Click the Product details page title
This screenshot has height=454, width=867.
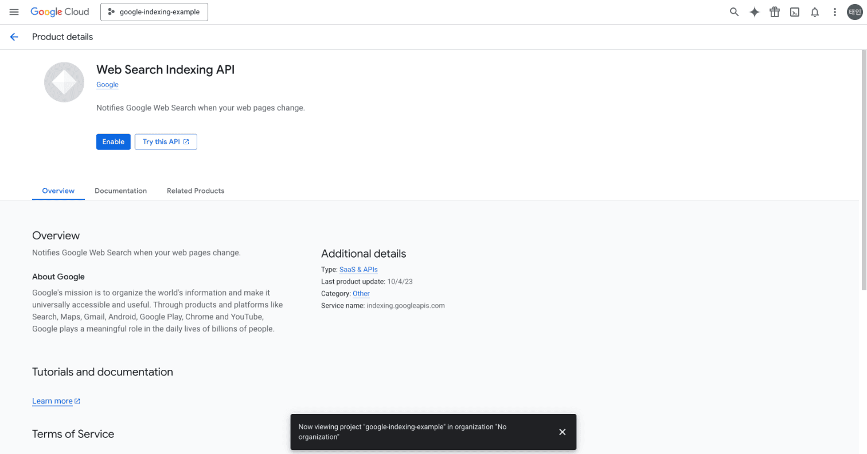63,37
